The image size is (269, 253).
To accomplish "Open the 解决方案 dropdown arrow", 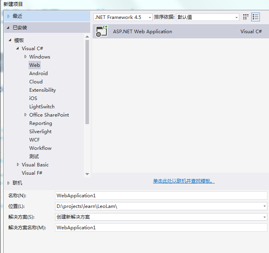I will (265, 217).
